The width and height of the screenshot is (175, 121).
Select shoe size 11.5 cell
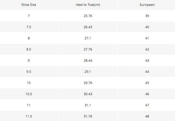(x=29, y=116)
